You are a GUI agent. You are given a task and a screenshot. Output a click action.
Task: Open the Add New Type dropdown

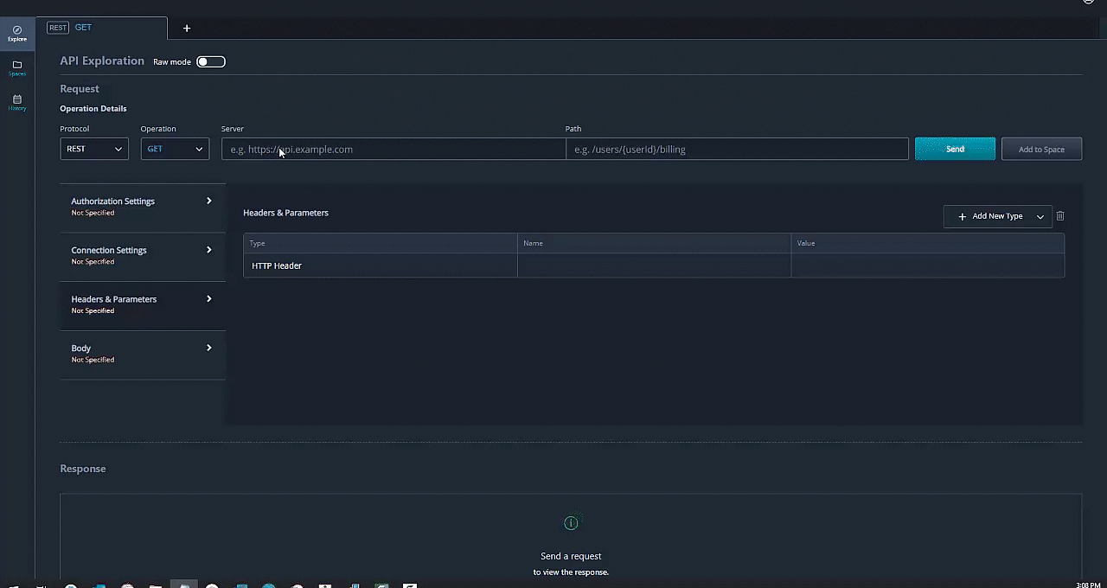(998, 216)
